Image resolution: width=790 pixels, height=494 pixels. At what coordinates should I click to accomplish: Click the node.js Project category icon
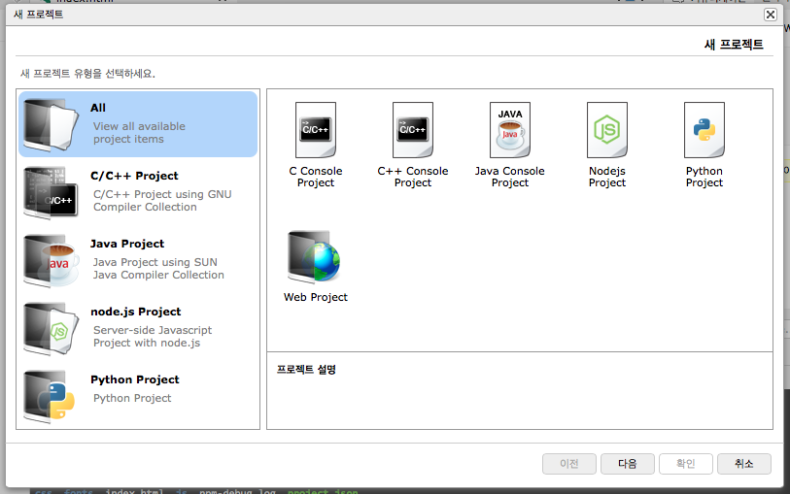tap(51, 329)
